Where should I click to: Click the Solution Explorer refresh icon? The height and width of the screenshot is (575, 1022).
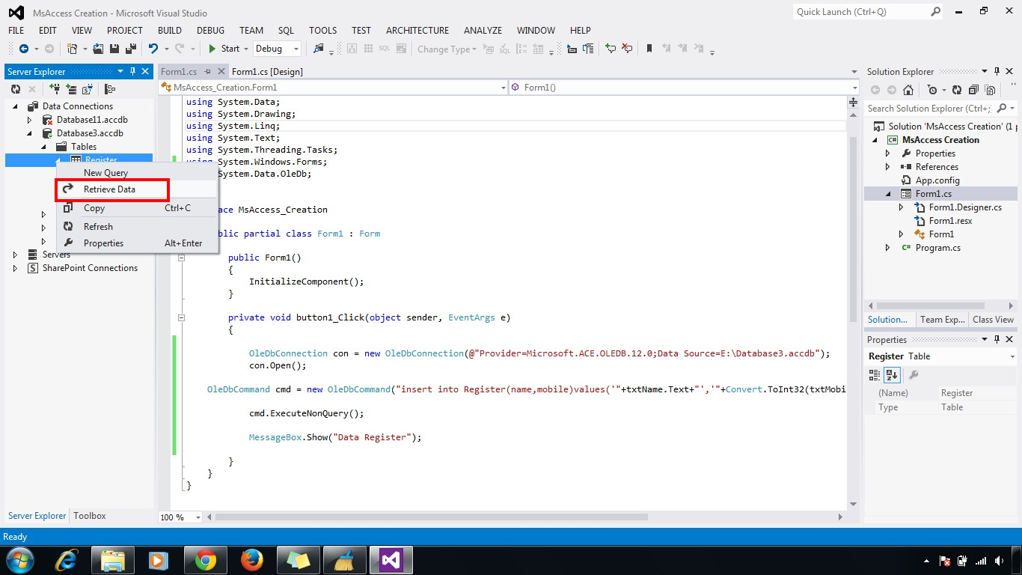coord(957,90)
